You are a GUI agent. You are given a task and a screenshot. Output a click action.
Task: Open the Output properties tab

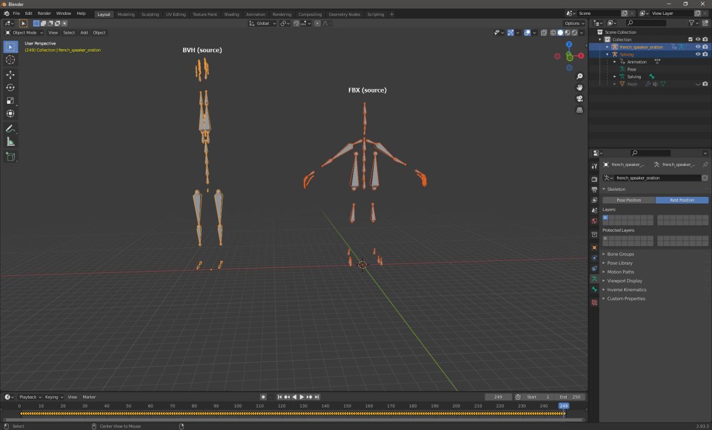(x=594, y=190)
